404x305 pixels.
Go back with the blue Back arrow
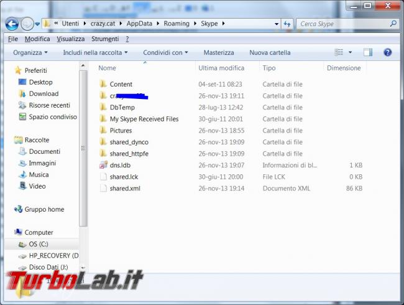pos(12,24)
